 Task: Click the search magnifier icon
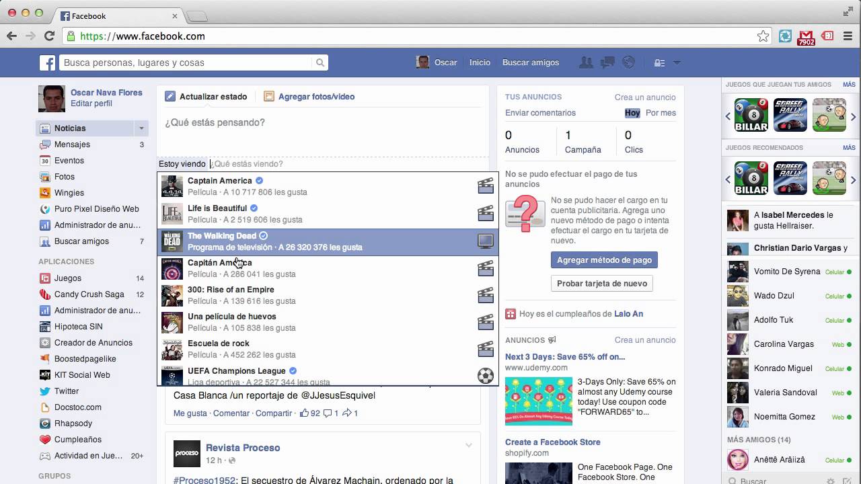click(320, 63)
